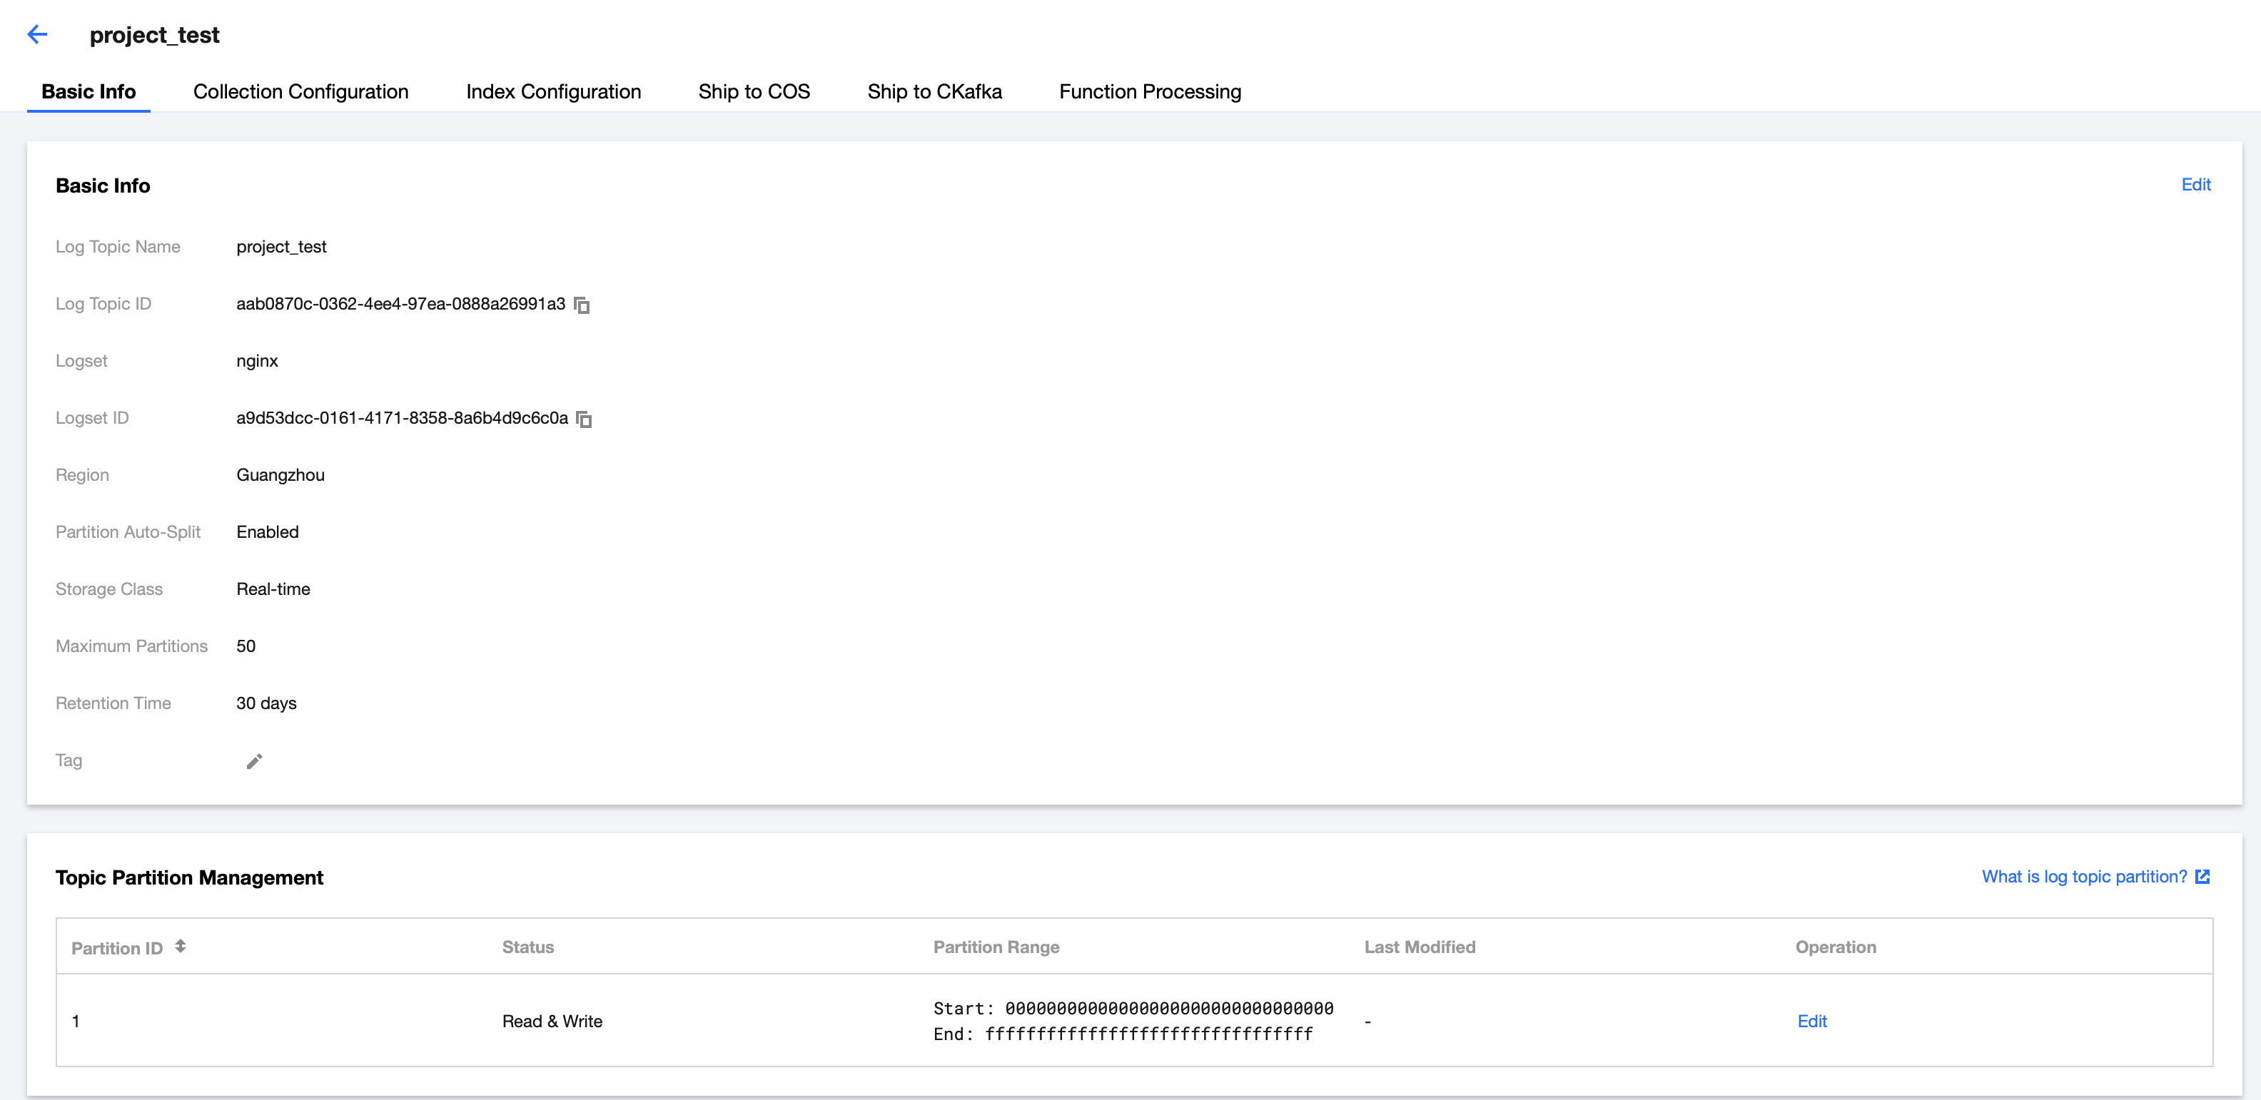Go to the Ship to COS tab
This screenshot has width=2261, height=1100.
pyautogui.click(x=753, y=91)
